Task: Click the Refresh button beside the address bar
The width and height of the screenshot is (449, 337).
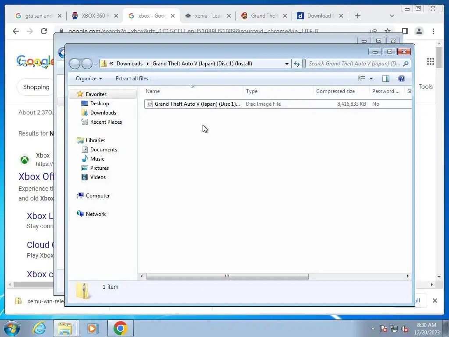Action: 297,64
